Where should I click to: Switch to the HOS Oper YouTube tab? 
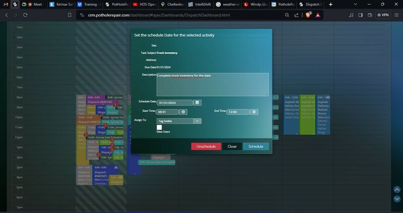(x=144, y=5)
